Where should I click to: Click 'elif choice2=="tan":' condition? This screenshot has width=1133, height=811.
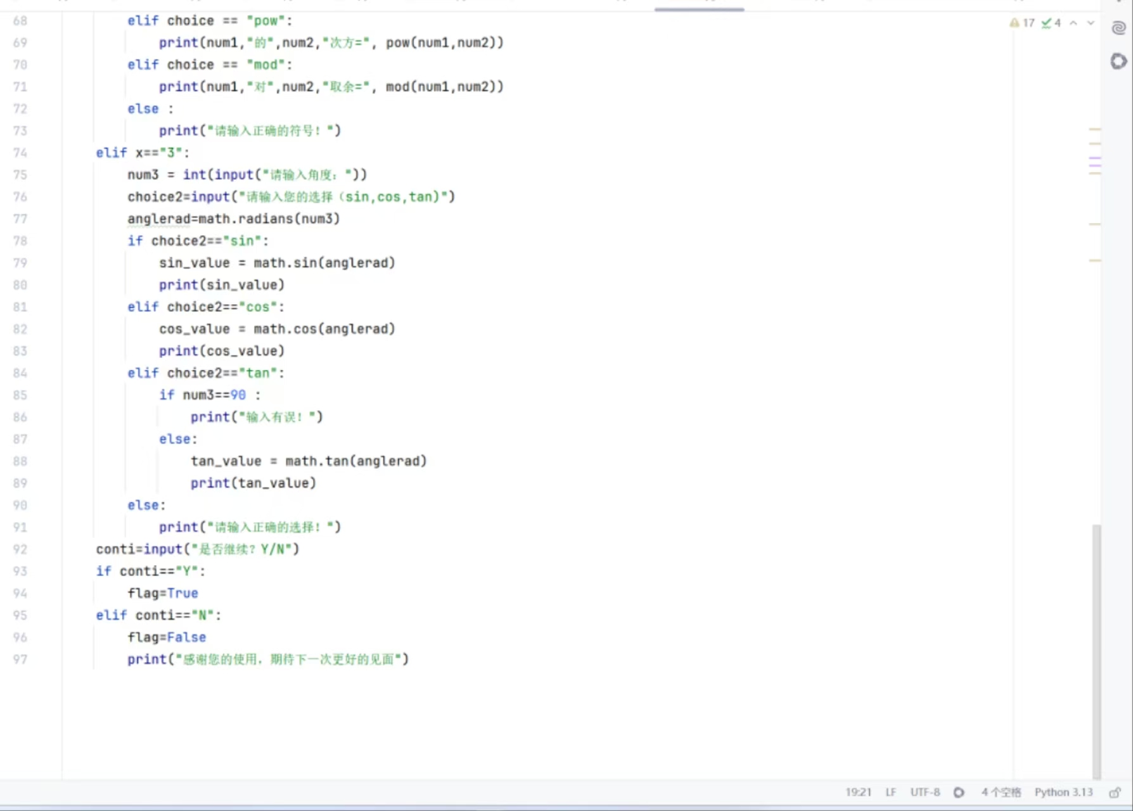click(x=206, y=373)
